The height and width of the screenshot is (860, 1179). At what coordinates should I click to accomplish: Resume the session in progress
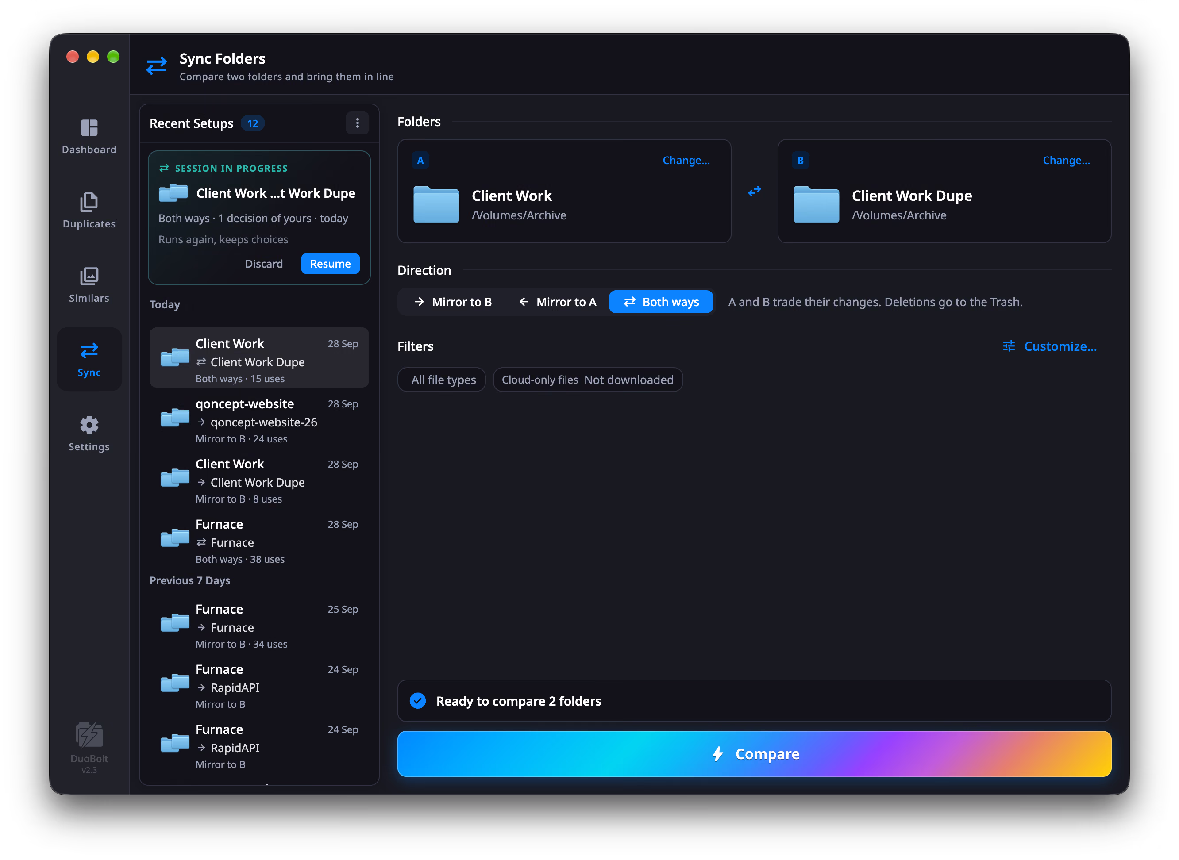click(330, 264)
